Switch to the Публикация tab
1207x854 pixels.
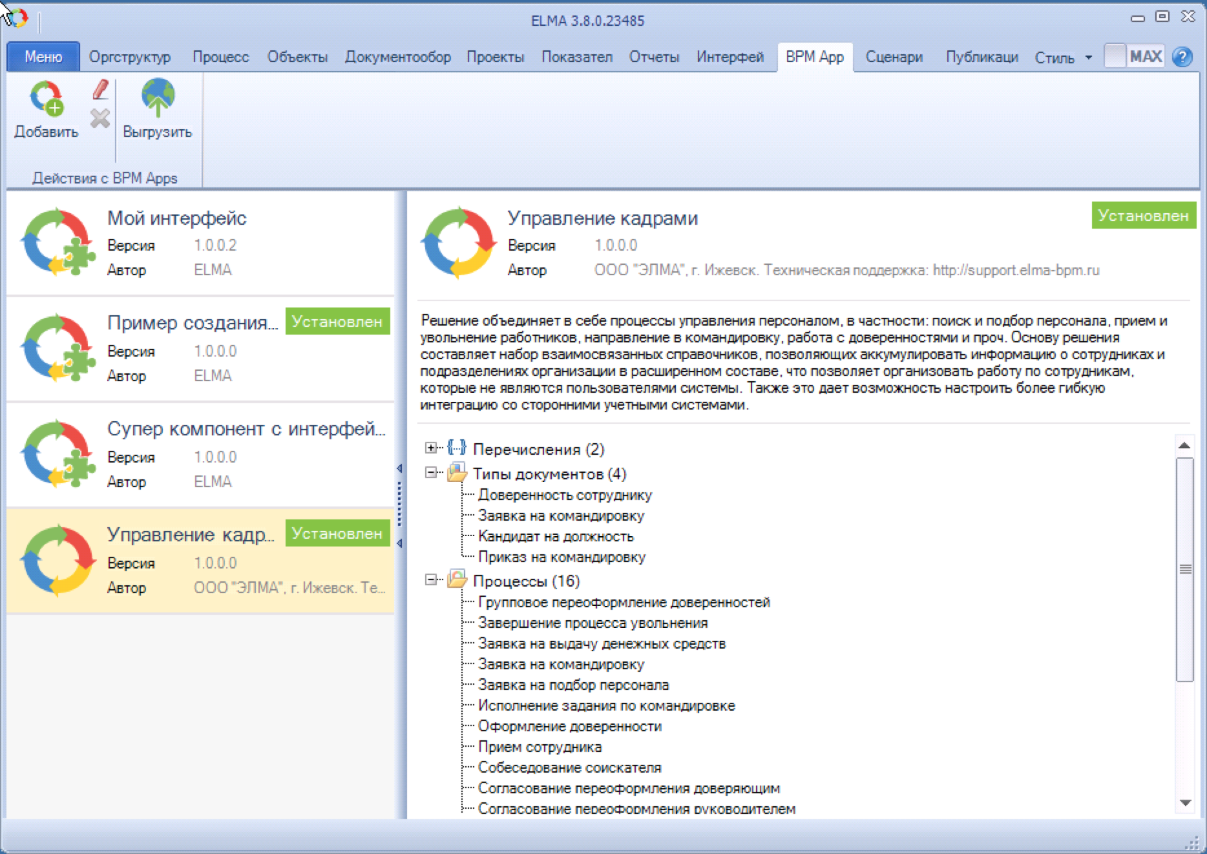(982, 57)
